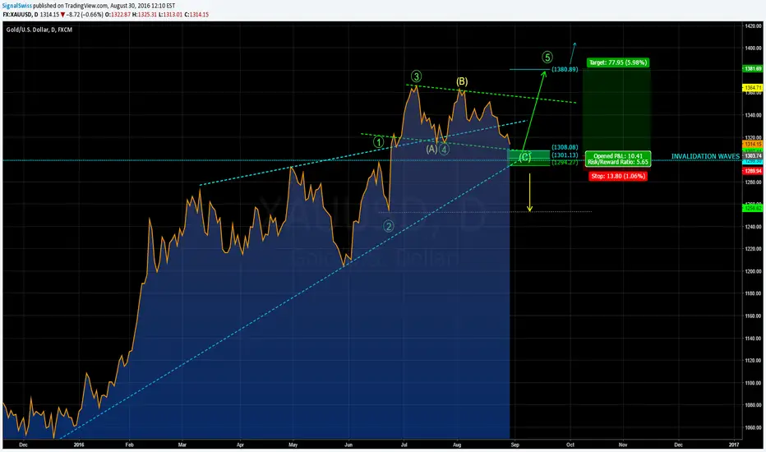Select the circled wave 4 label

444,150
